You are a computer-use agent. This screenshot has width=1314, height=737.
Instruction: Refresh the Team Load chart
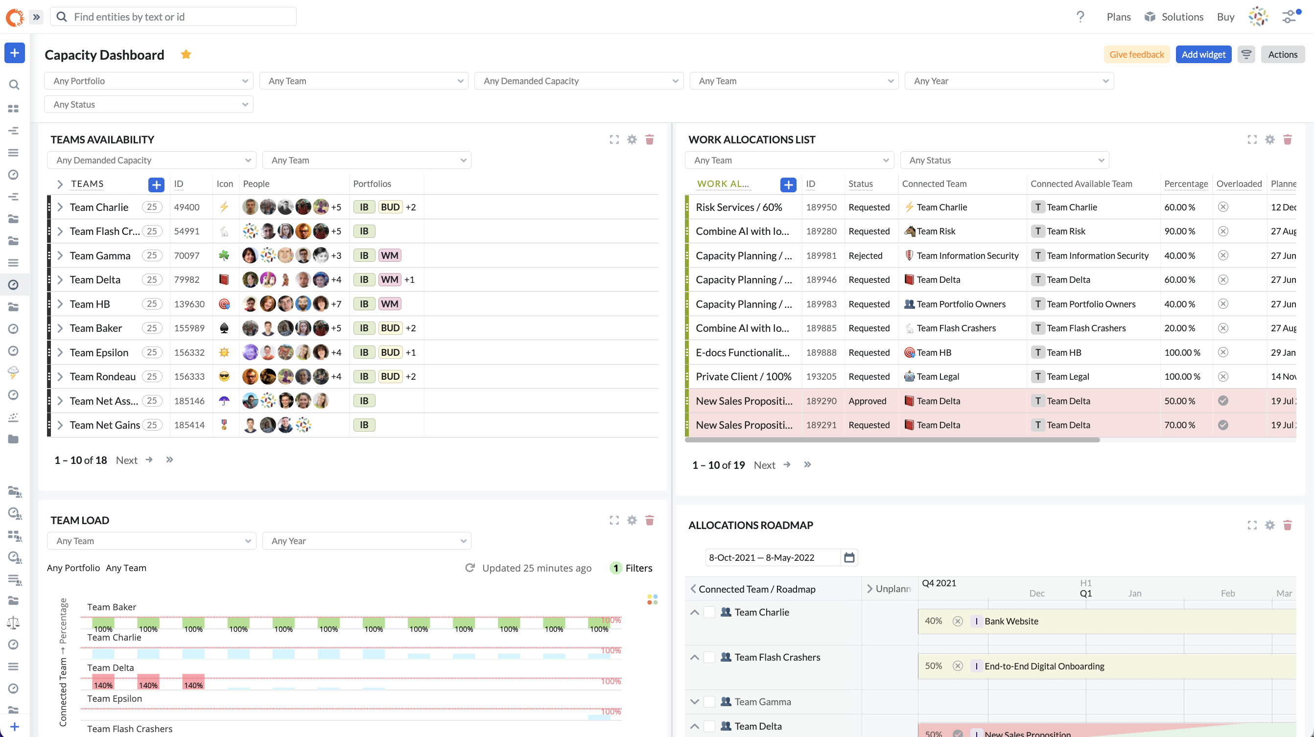(470, 568)
